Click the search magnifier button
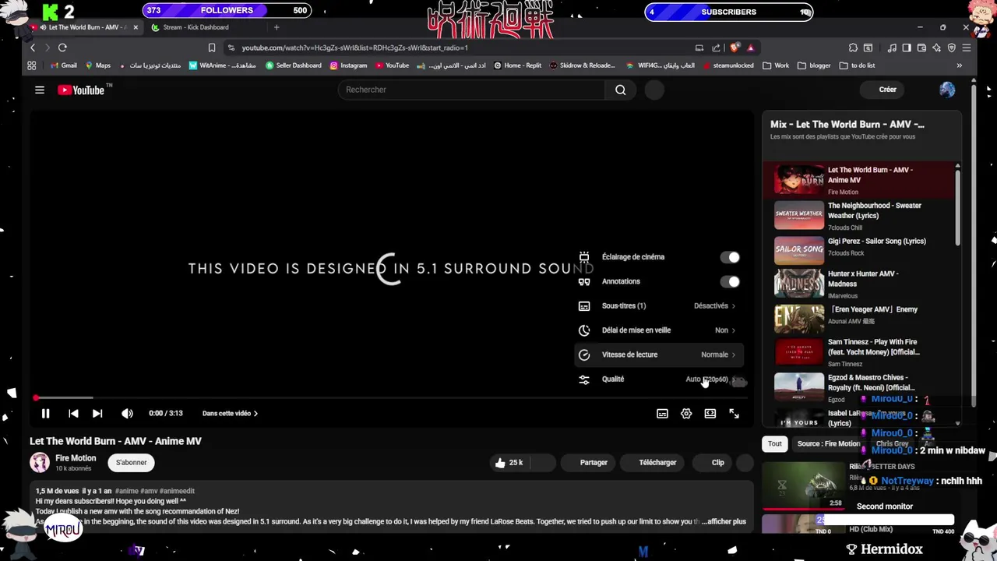 [621, 90]
